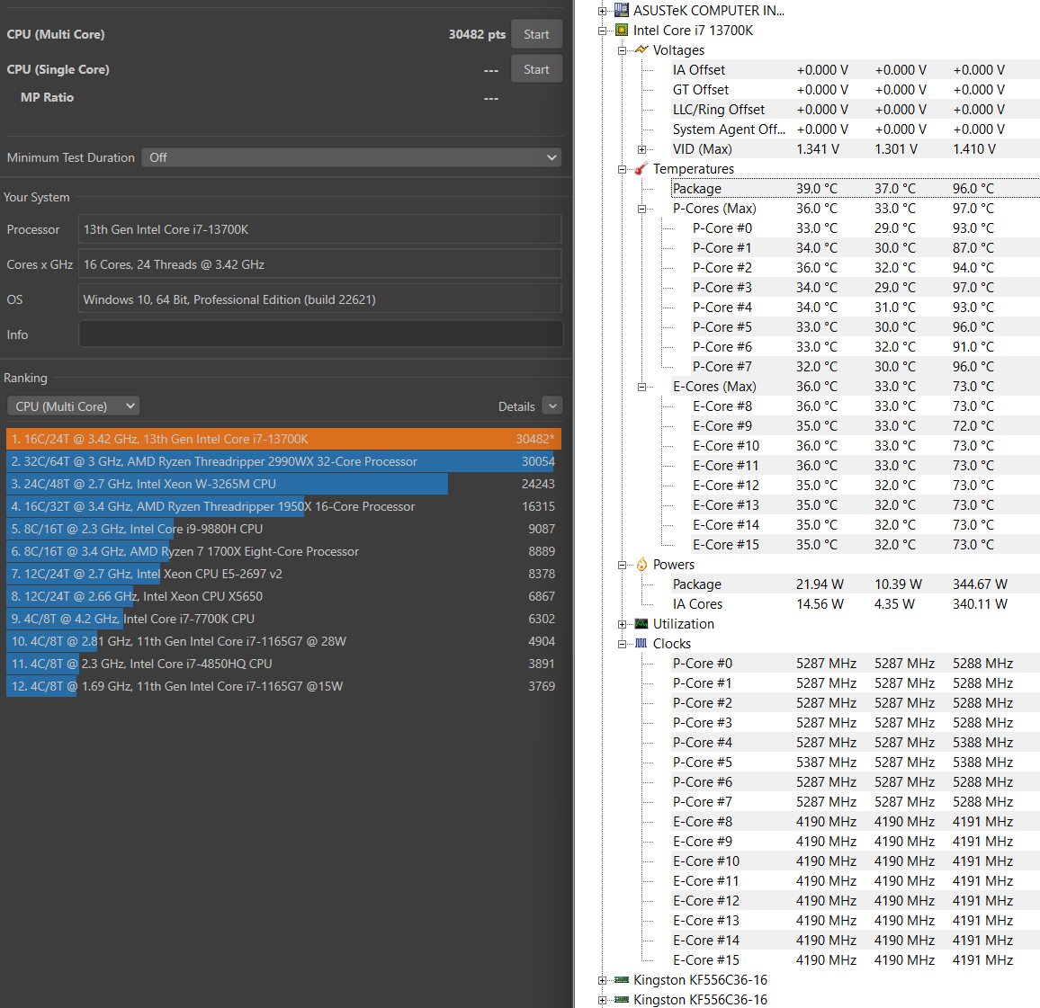Click the Intel Core i7 CPU chip icon
The width and height of the screenshot is (1040, 1008).
click(x=622, y=30)
